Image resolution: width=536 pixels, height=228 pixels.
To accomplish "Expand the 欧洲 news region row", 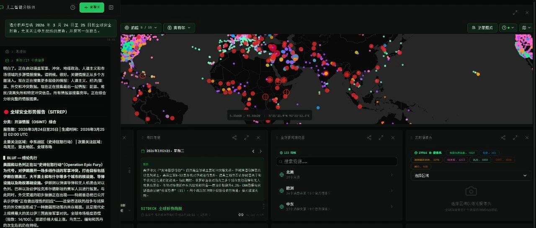I will click(x=337, y=191).
